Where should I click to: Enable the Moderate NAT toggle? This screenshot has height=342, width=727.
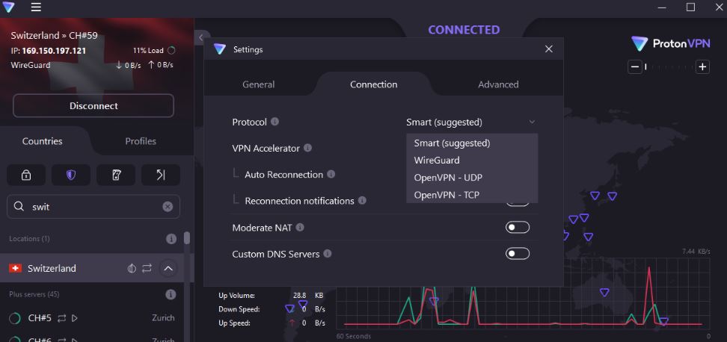tap(518, 227)
